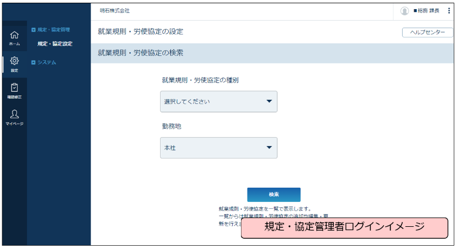
Task: Click the user avatar icon in header
Action: 404,11
